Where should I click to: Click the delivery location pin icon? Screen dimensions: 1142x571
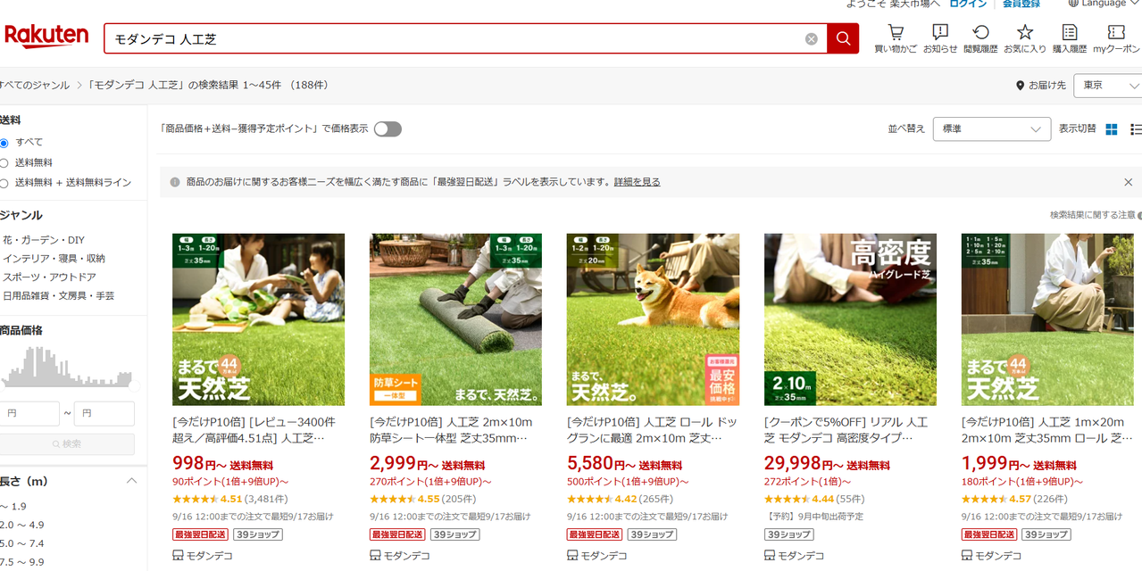coord(1020,86)
